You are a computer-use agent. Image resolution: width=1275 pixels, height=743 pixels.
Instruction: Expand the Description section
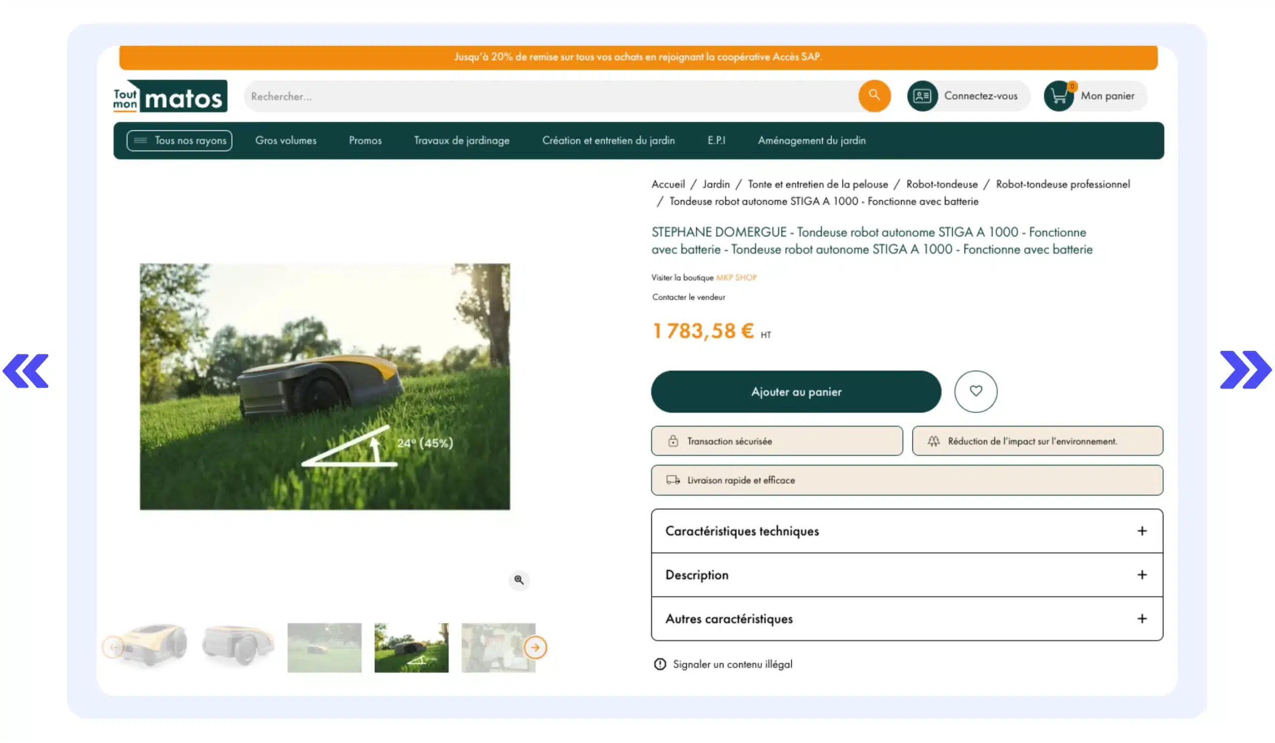click(906, 575)
